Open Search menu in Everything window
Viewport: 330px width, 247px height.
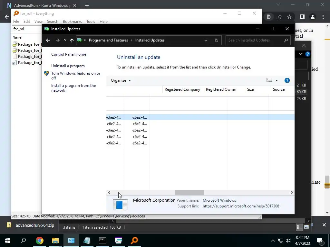53,22
